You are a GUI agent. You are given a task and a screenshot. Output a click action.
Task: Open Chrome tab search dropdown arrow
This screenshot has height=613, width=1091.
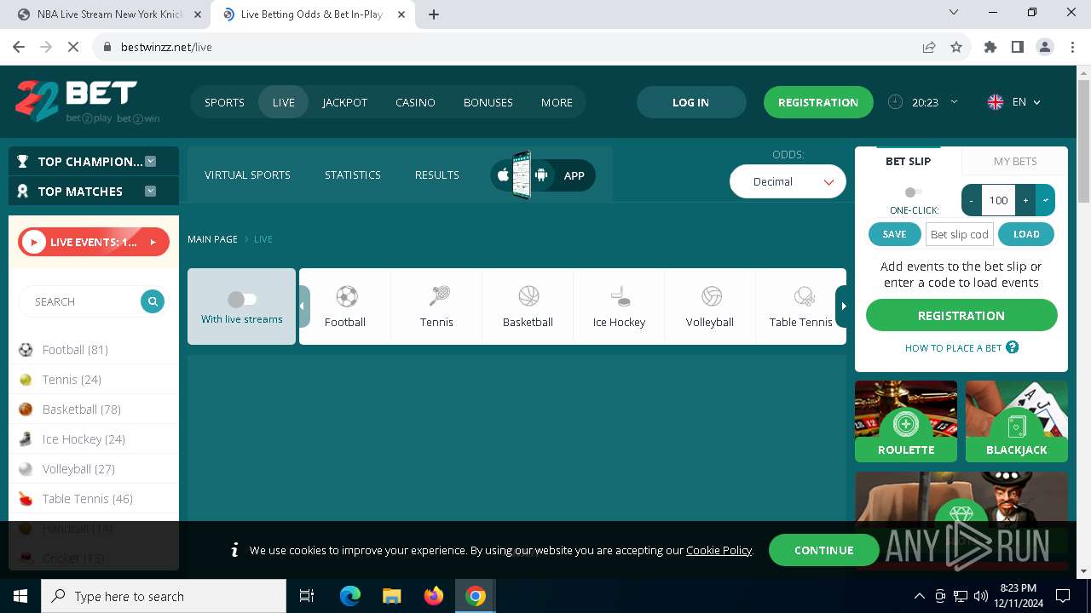(954, 13)
